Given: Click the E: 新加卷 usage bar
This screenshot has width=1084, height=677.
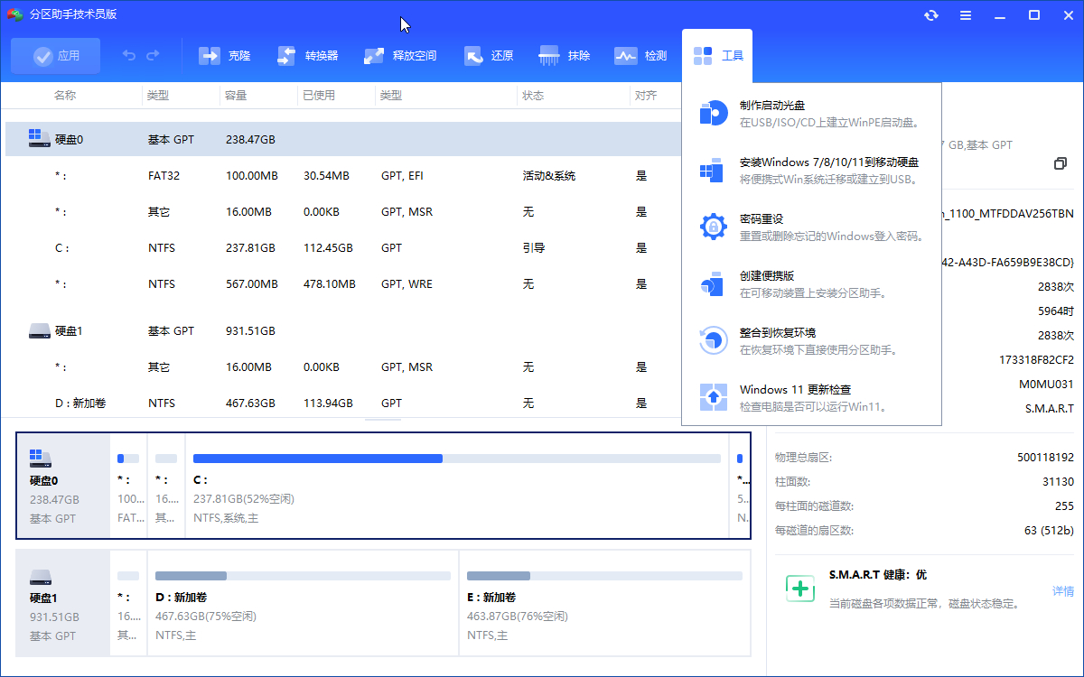Looking at the screenshot, I should point(604,576).
